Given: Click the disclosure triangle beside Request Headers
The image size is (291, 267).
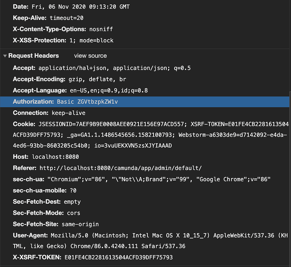Looking at the screenshot, I should coord(4,56).
